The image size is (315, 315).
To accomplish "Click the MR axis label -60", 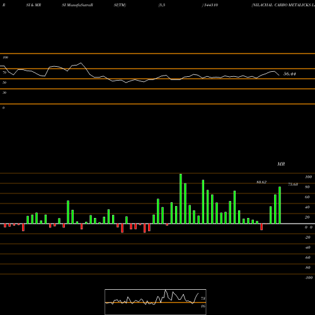I will 307,258.
